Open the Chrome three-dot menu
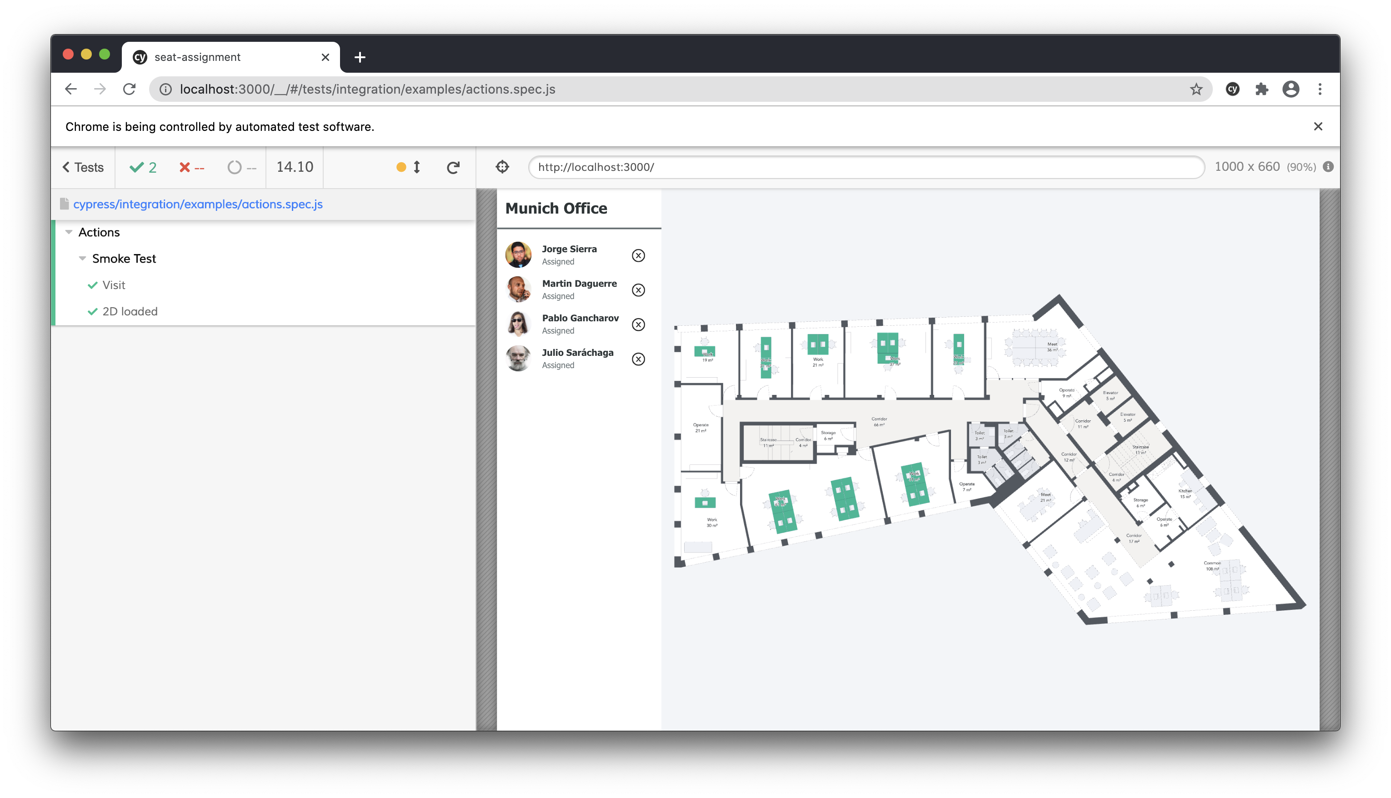Image resolution: width=1391 pixels, height=798 pixels. coord(1320,90)
